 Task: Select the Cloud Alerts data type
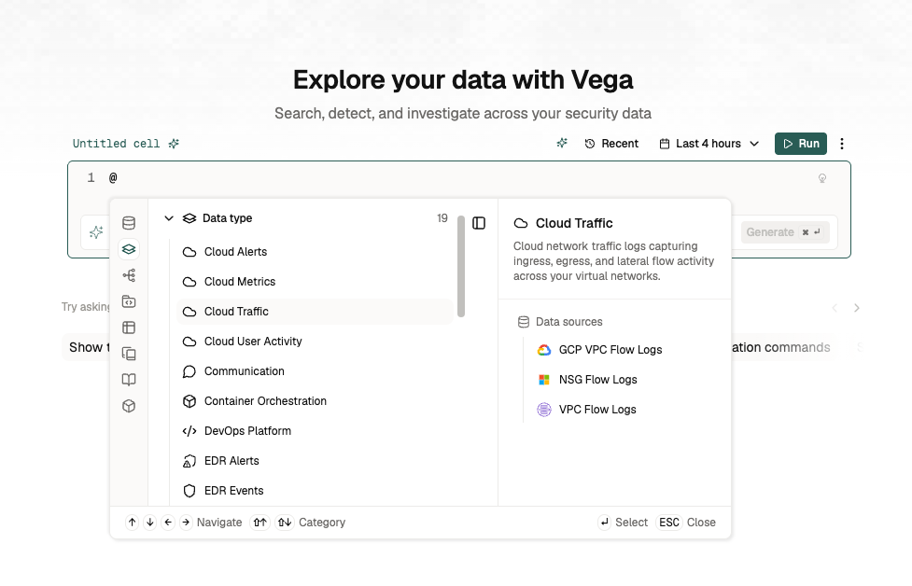315,252
